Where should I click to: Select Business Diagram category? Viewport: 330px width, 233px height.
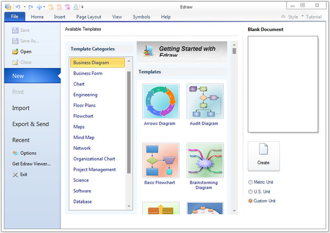point(97,63)
